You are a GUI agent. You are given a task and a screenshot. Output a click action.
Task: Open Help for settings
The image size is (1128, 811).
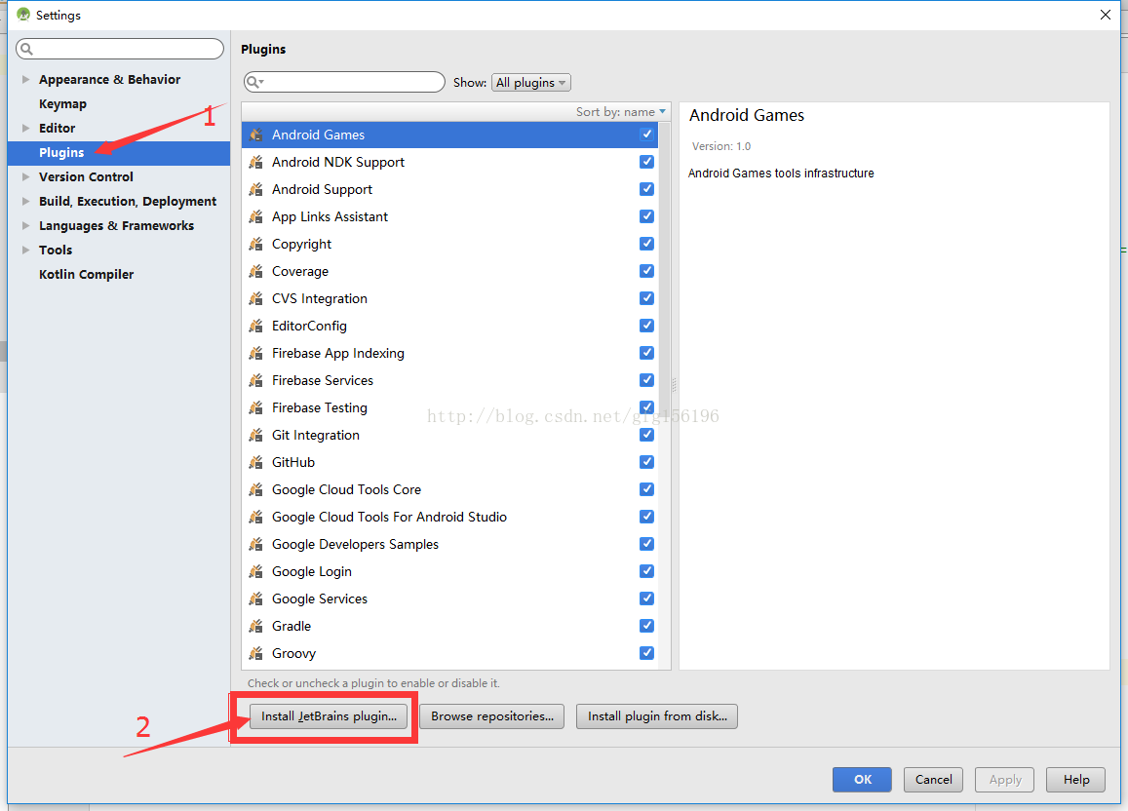(x=1075, y=780)
